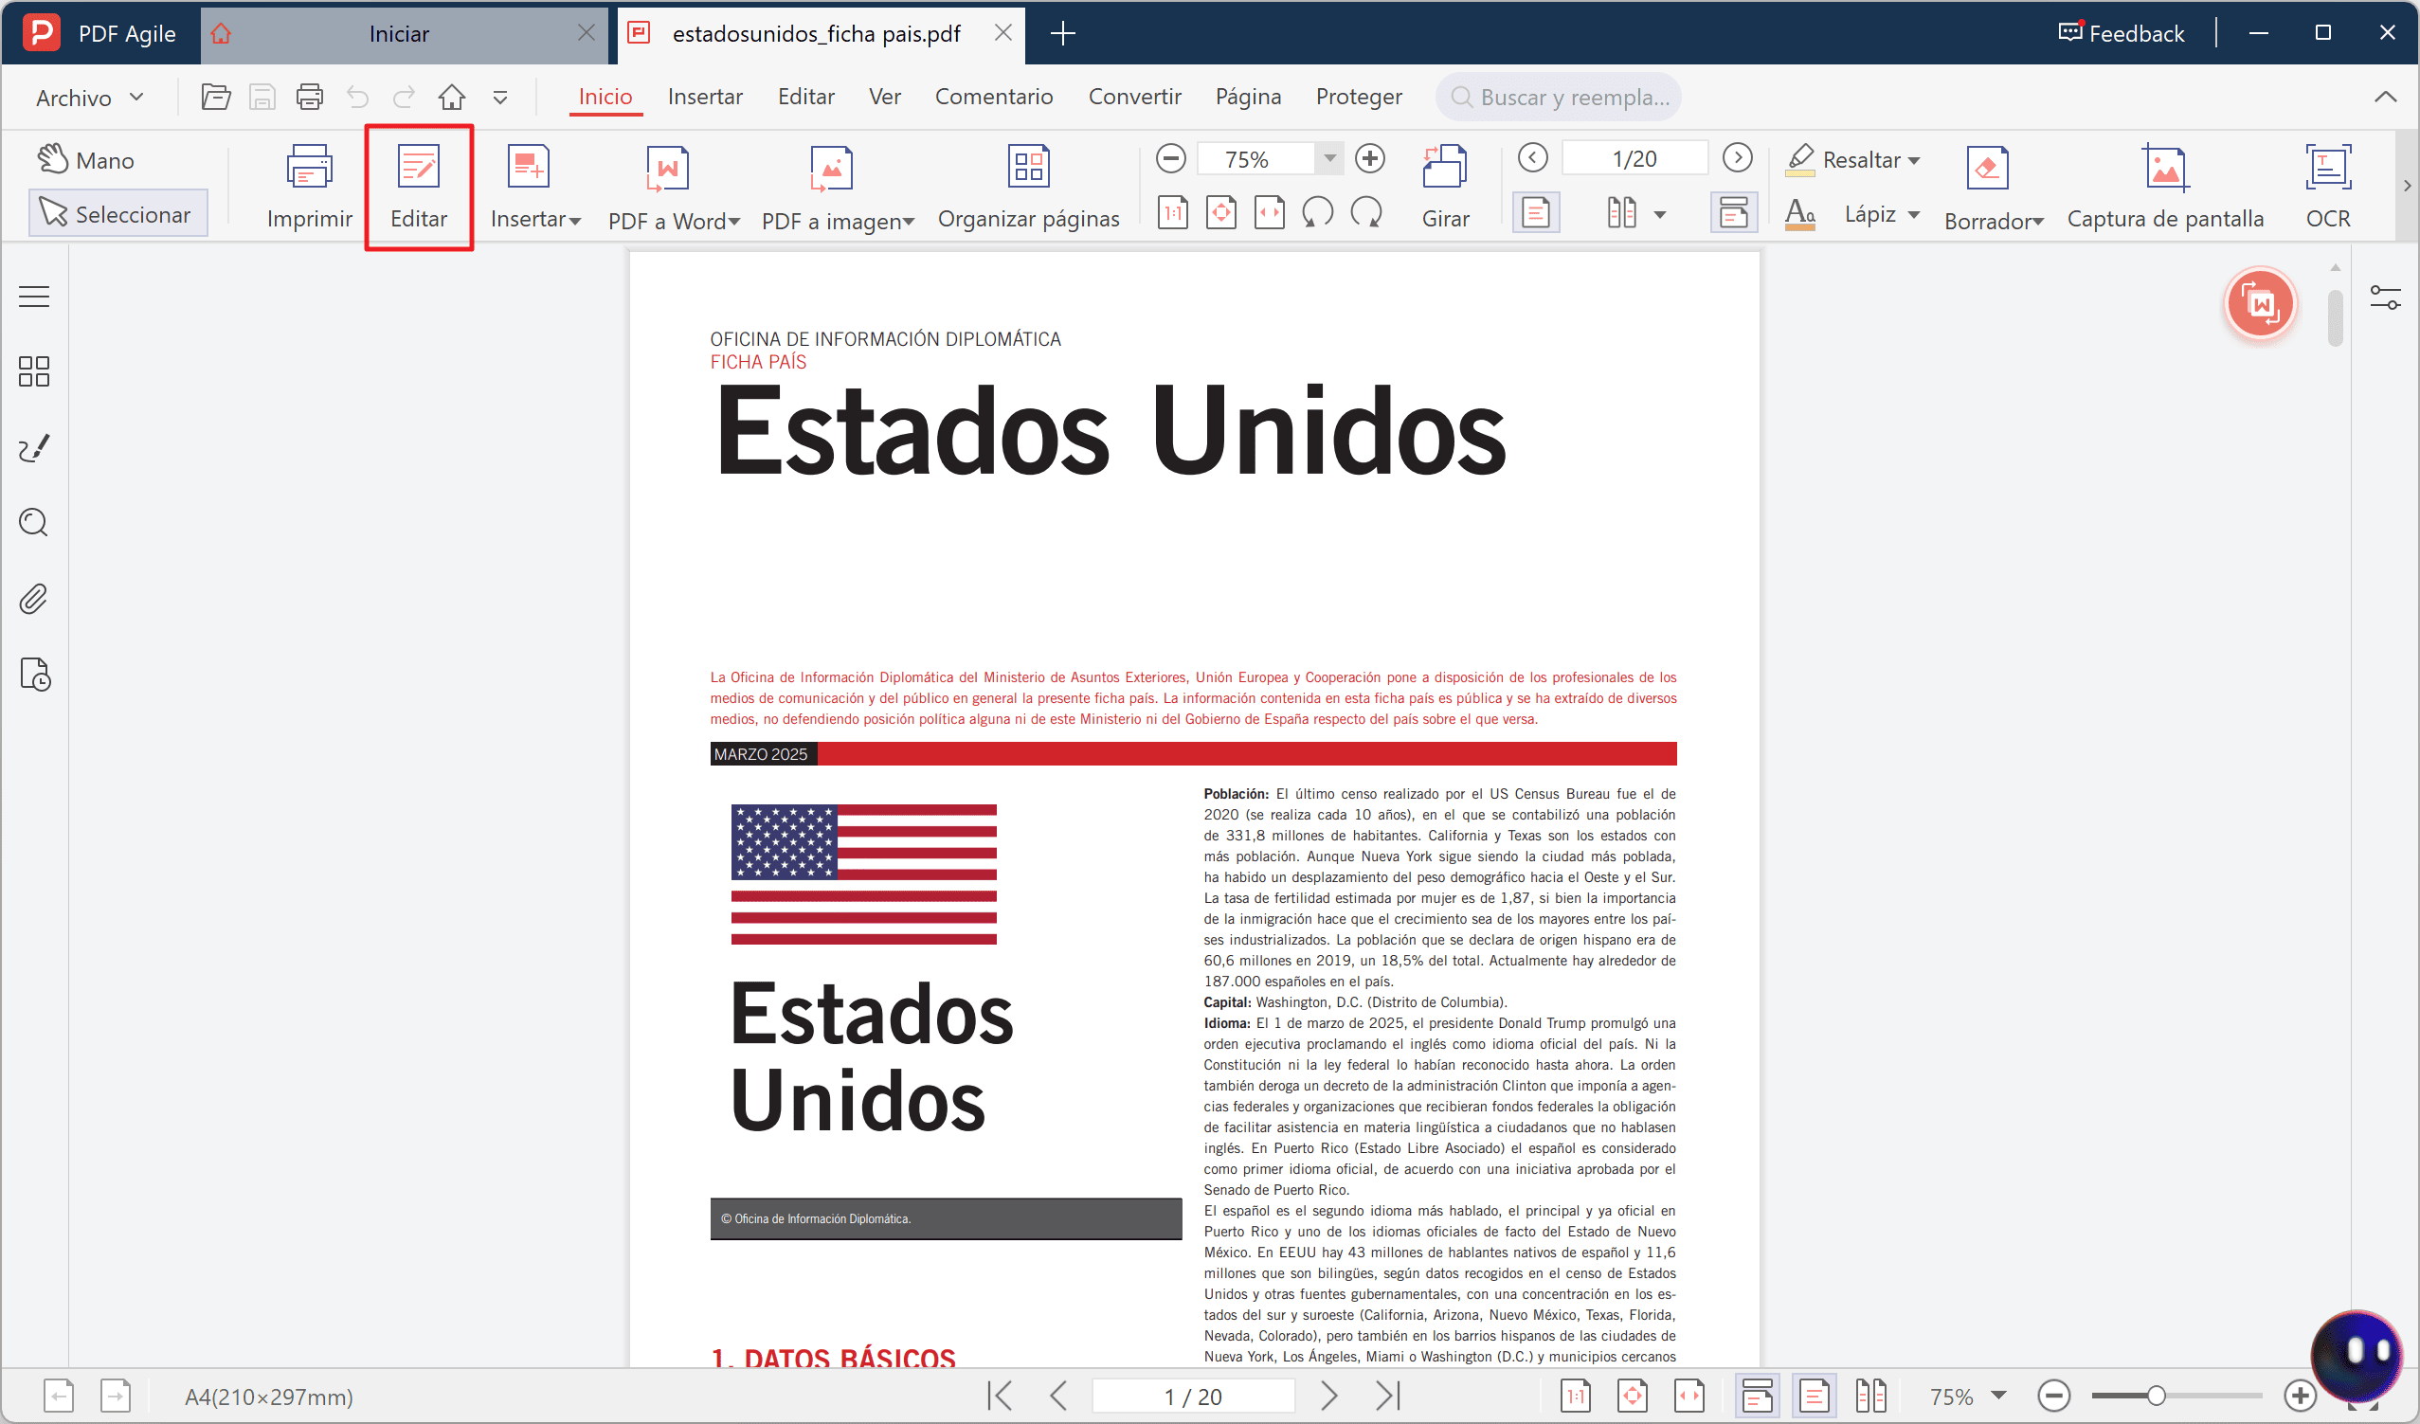Open a new tab with plus button

(1062, 33)
